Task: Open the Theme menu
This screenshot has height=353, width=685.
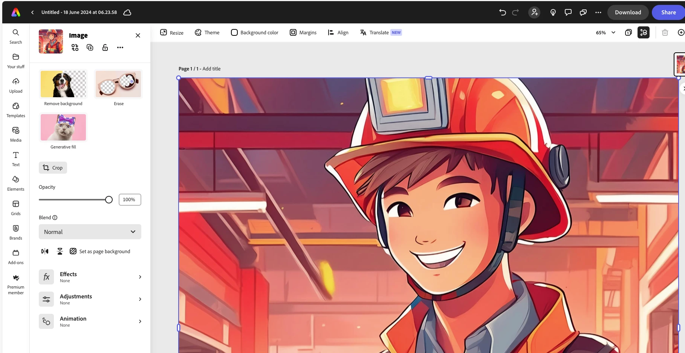Action: (x=207, y=32)
